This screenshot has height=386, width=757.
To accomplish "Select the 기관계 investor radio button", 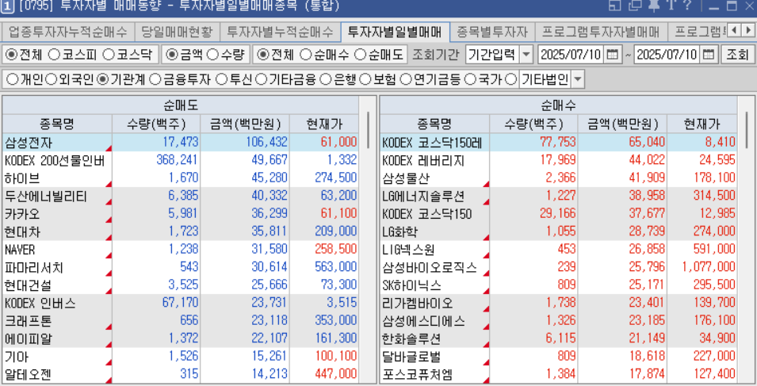I will (102, 79).
